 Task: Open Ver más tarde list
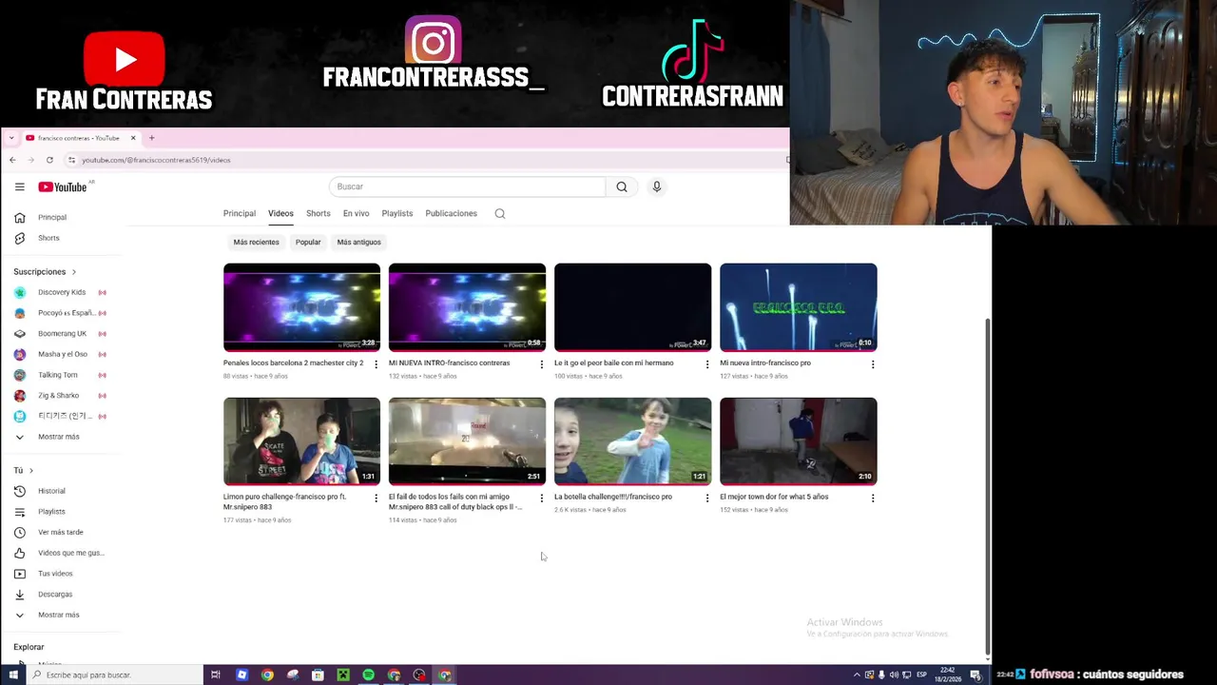pos(61,532)
